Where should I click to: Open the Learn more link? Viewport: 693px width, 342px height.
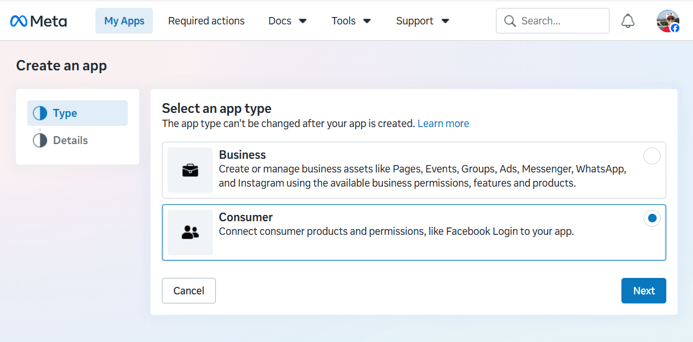point(443,124)
